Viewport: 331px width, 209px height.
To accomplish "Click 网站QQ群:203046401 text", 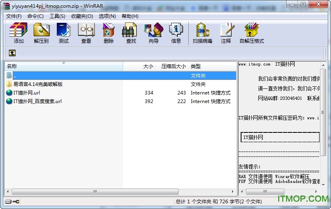I will coord(280,98).
